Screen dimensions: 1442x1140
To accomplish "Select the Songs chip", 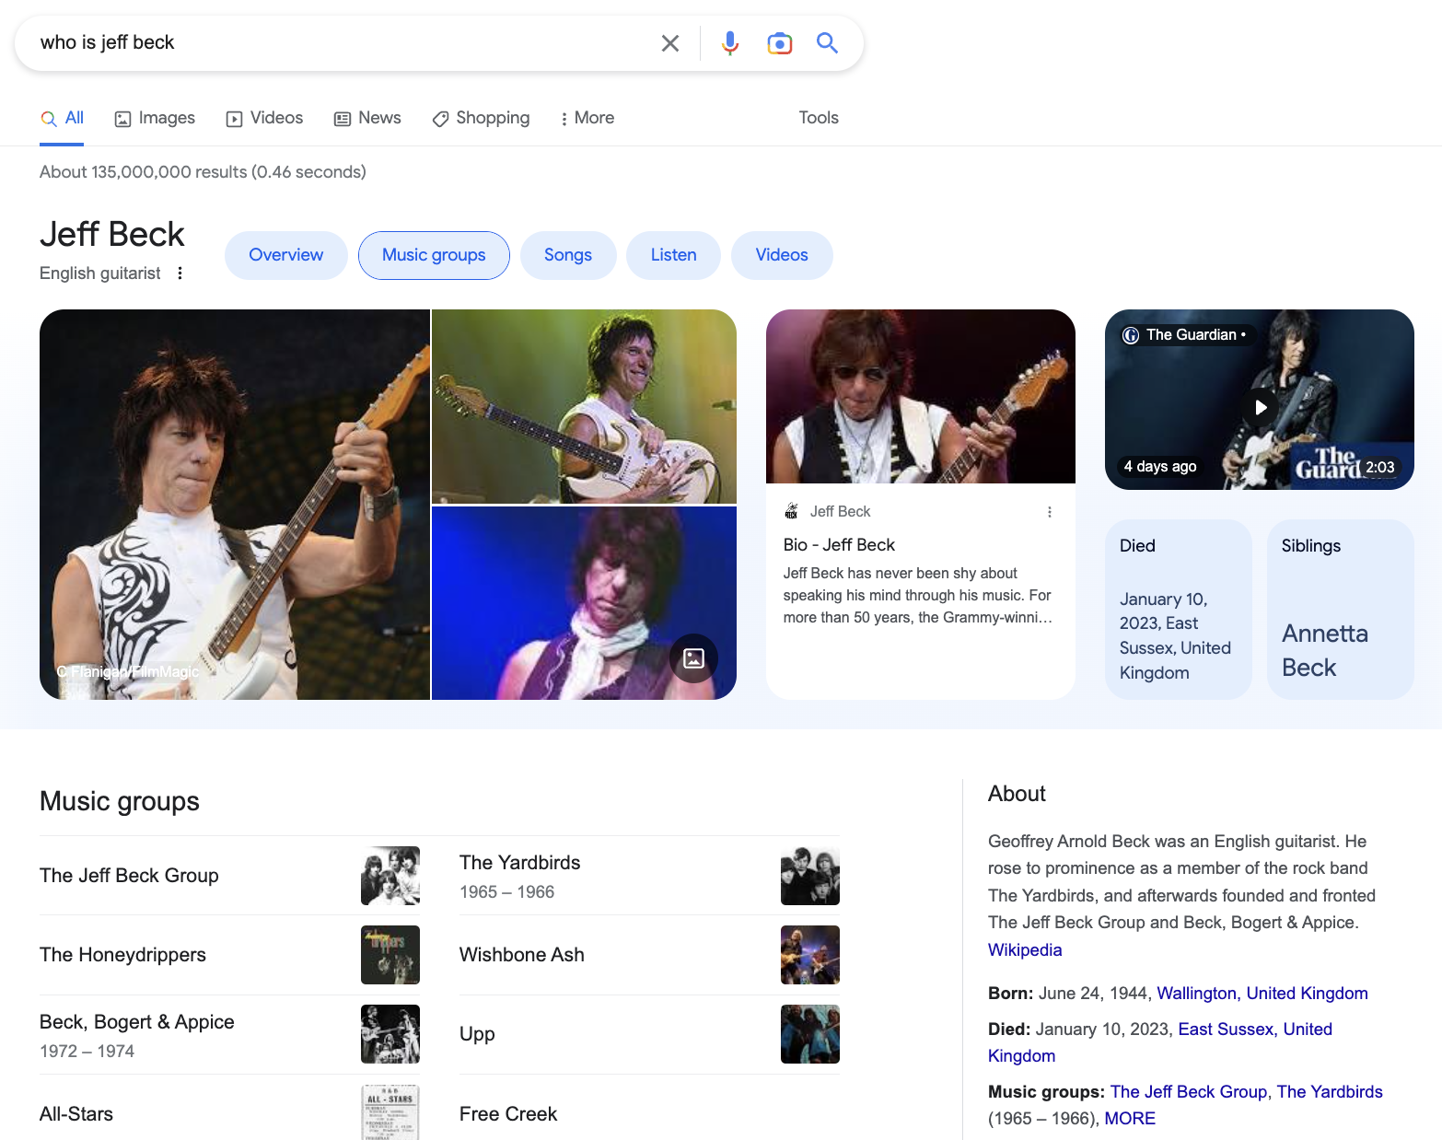I will [568, 255].
